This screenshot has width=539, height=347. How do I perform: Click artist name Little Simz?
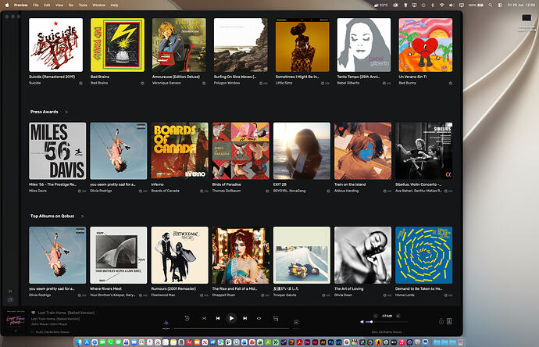pos(284,83)
